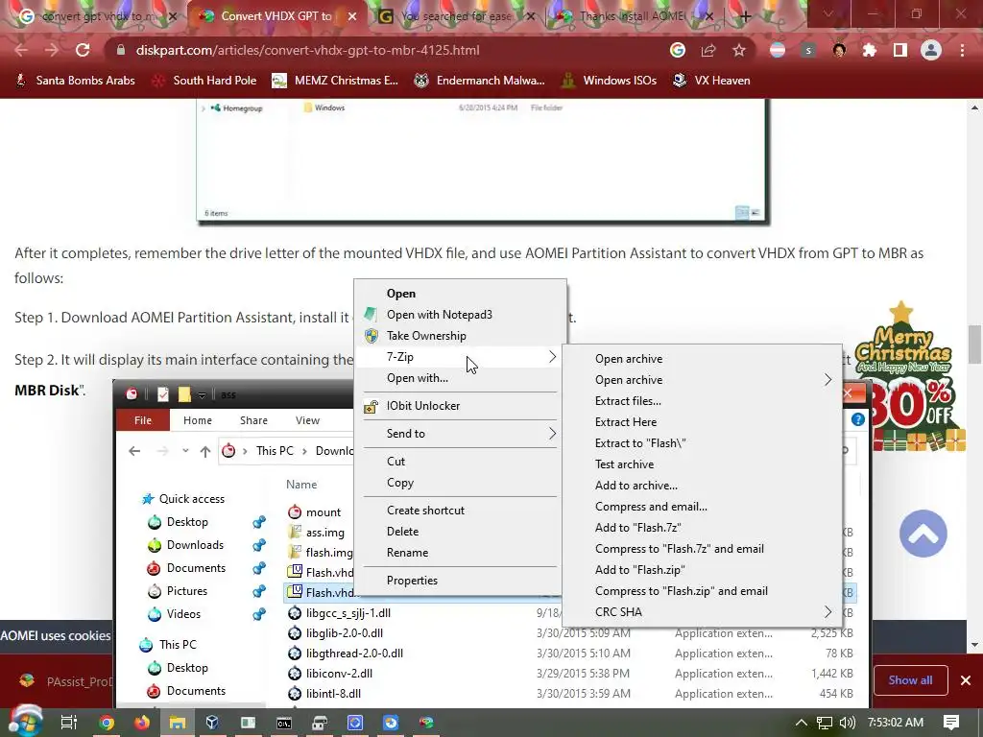Viewport: 983px width, 737px height.
Task: Bookmark this page with the star icon
Action: click(739, 50)
